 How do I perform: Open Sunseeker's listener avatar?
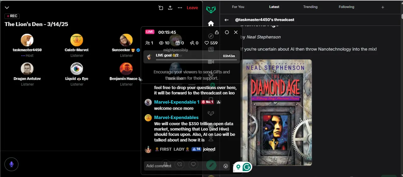tap(126, 40)
